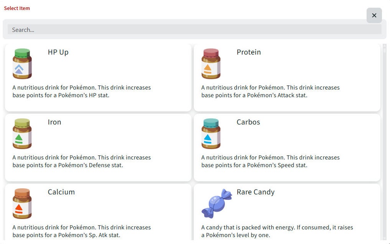Choose the Iron item title
The image size is (390, 244).
click(x=55, y=122)
